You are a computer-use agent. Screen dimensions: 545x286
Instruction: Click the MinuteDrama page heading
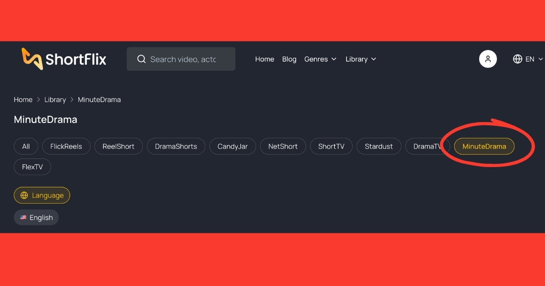45,120
